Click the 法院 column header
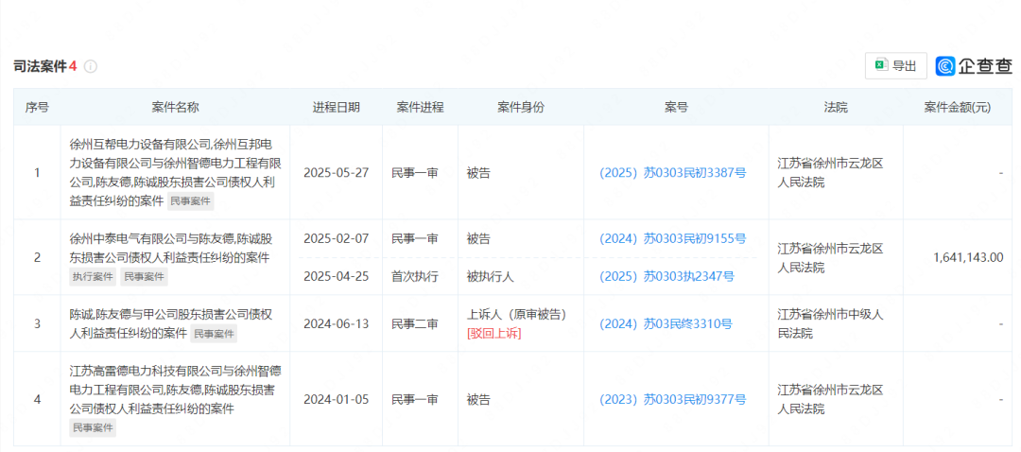This screenshot has width=1021, height=452. (836, 108)
